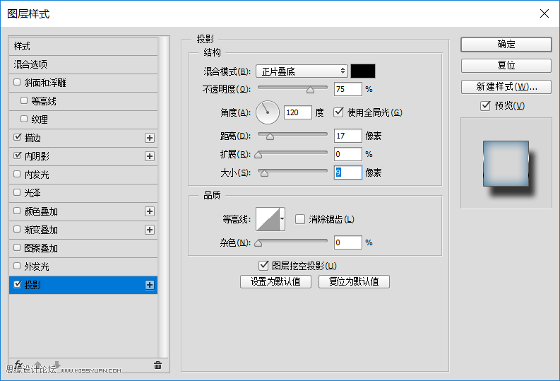Click 复位为默认值 button

pos(354,281)
